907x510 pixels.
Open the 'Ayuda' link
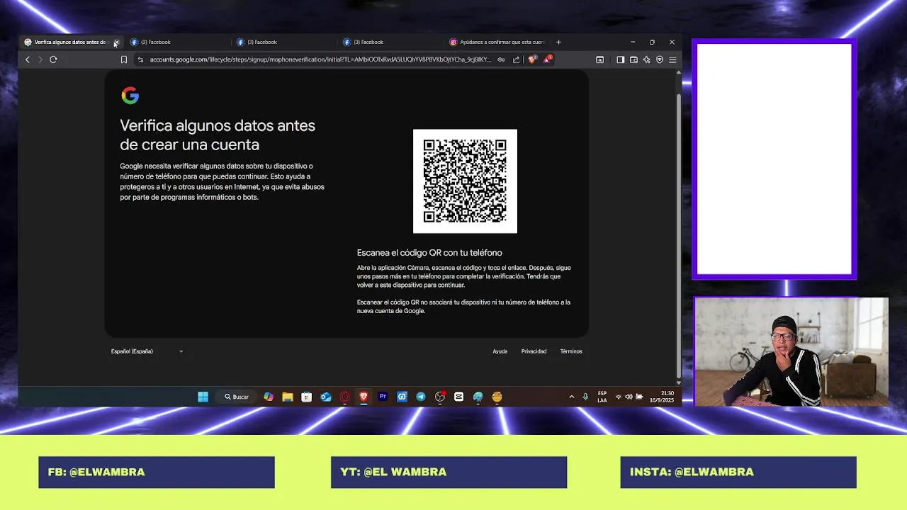tap(500, 351)
